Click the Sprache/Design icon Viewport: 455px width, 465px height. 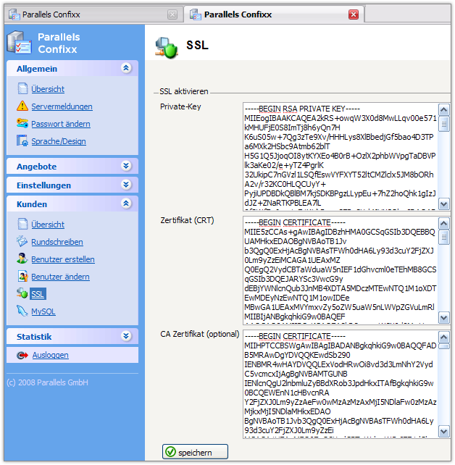[x=22, y=141]
